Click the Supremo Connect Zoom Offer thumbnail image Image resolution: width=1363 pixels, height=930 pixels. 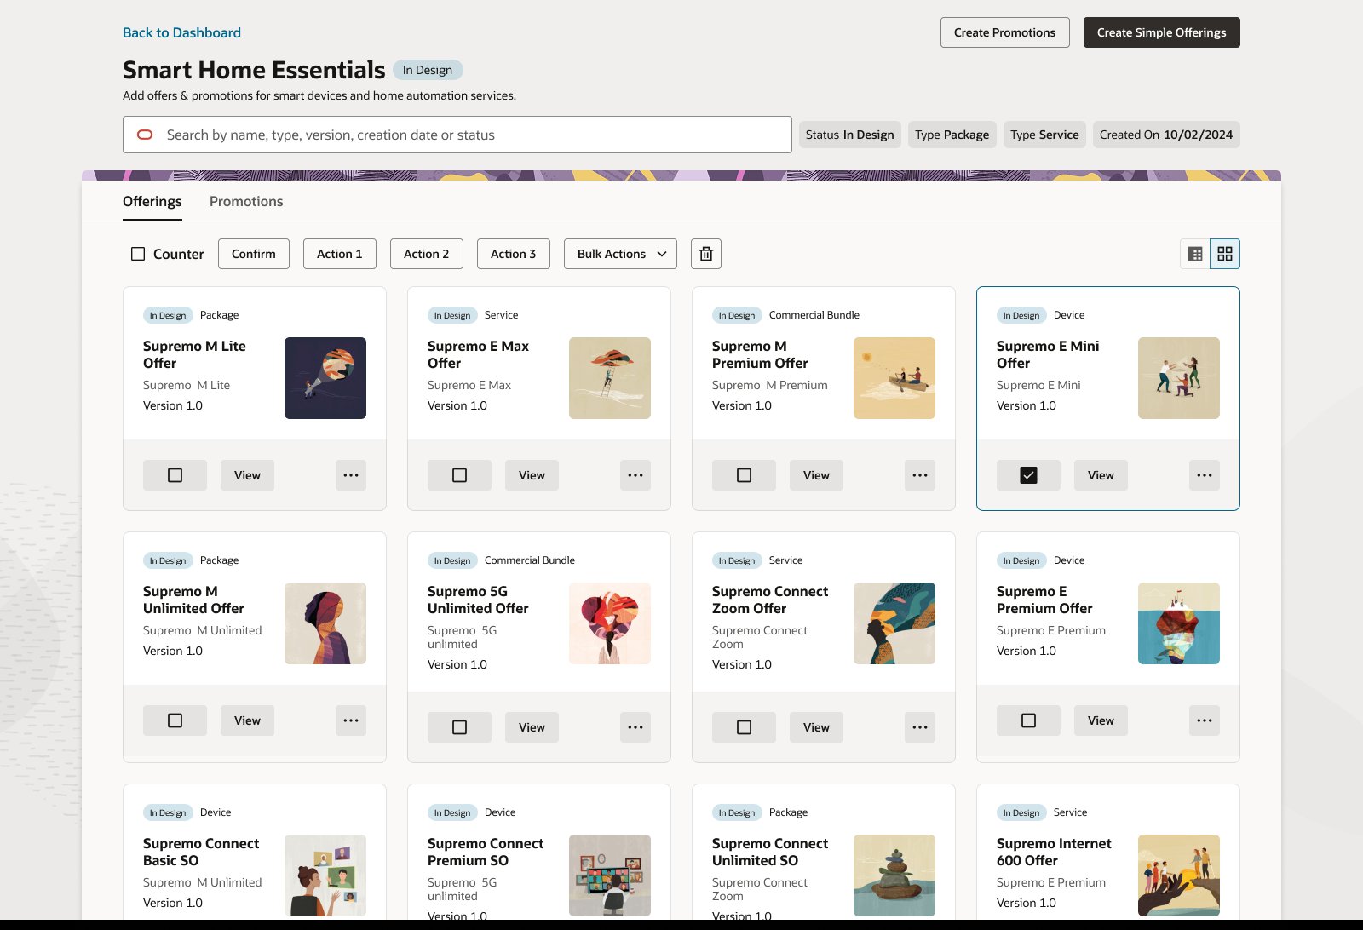coord(894,623)
